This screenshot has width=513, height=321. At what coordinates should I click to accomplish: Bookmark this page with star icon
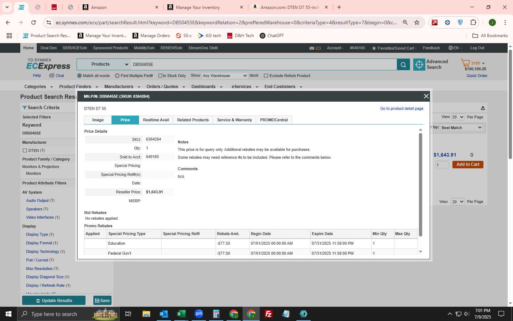click(x=417, y=22)
